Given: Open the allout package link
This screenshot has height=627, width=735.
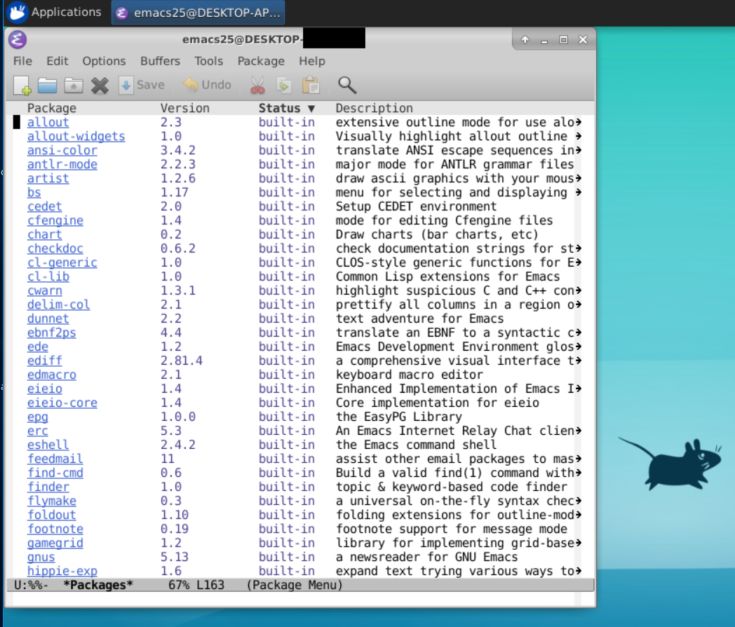Looking at the screenshot, I should click(x=48, y=122).
